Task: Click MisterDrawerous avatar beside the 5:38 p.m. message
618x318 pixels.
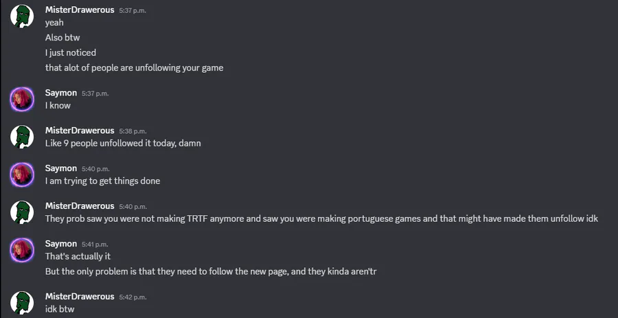Action: click(x=22, y=137)
